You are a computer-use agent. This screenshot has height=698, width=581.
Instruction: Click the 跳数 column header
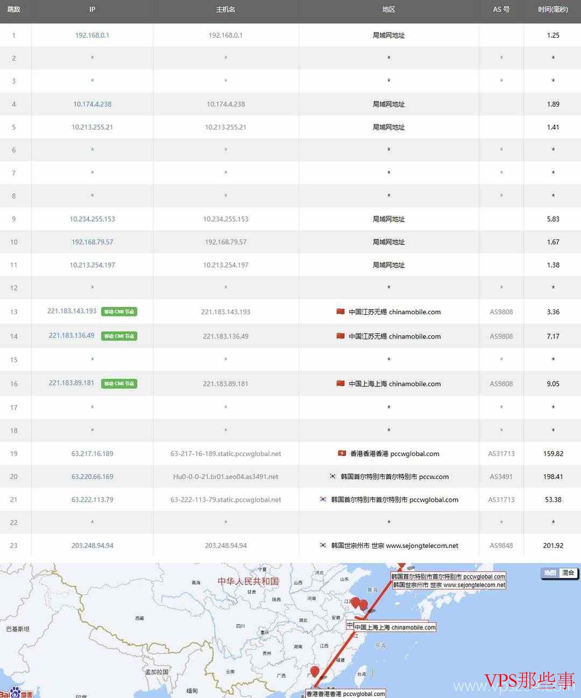click(14, 10)
